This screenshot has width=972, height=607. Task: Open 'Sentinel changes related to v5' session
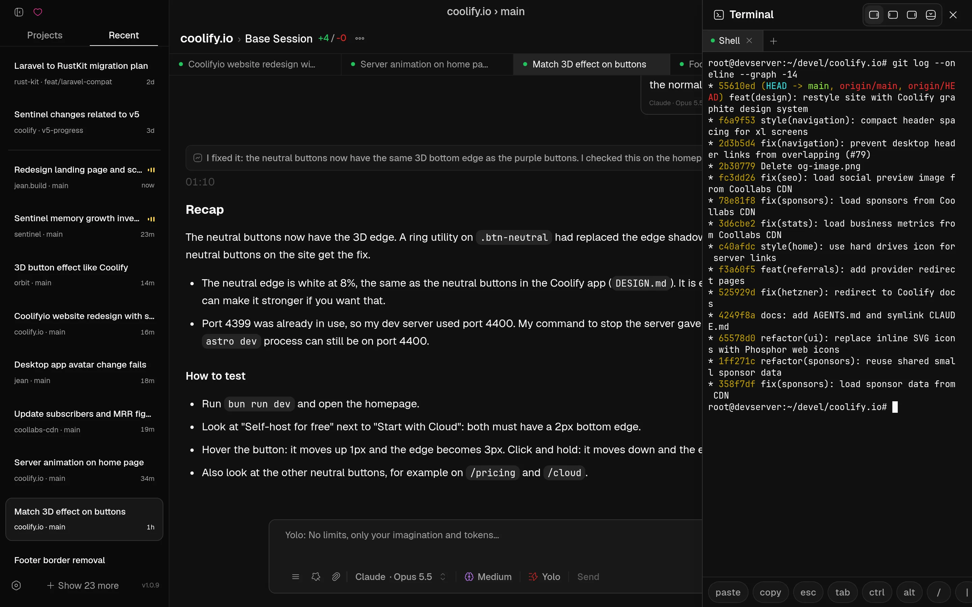pos(84,122)
